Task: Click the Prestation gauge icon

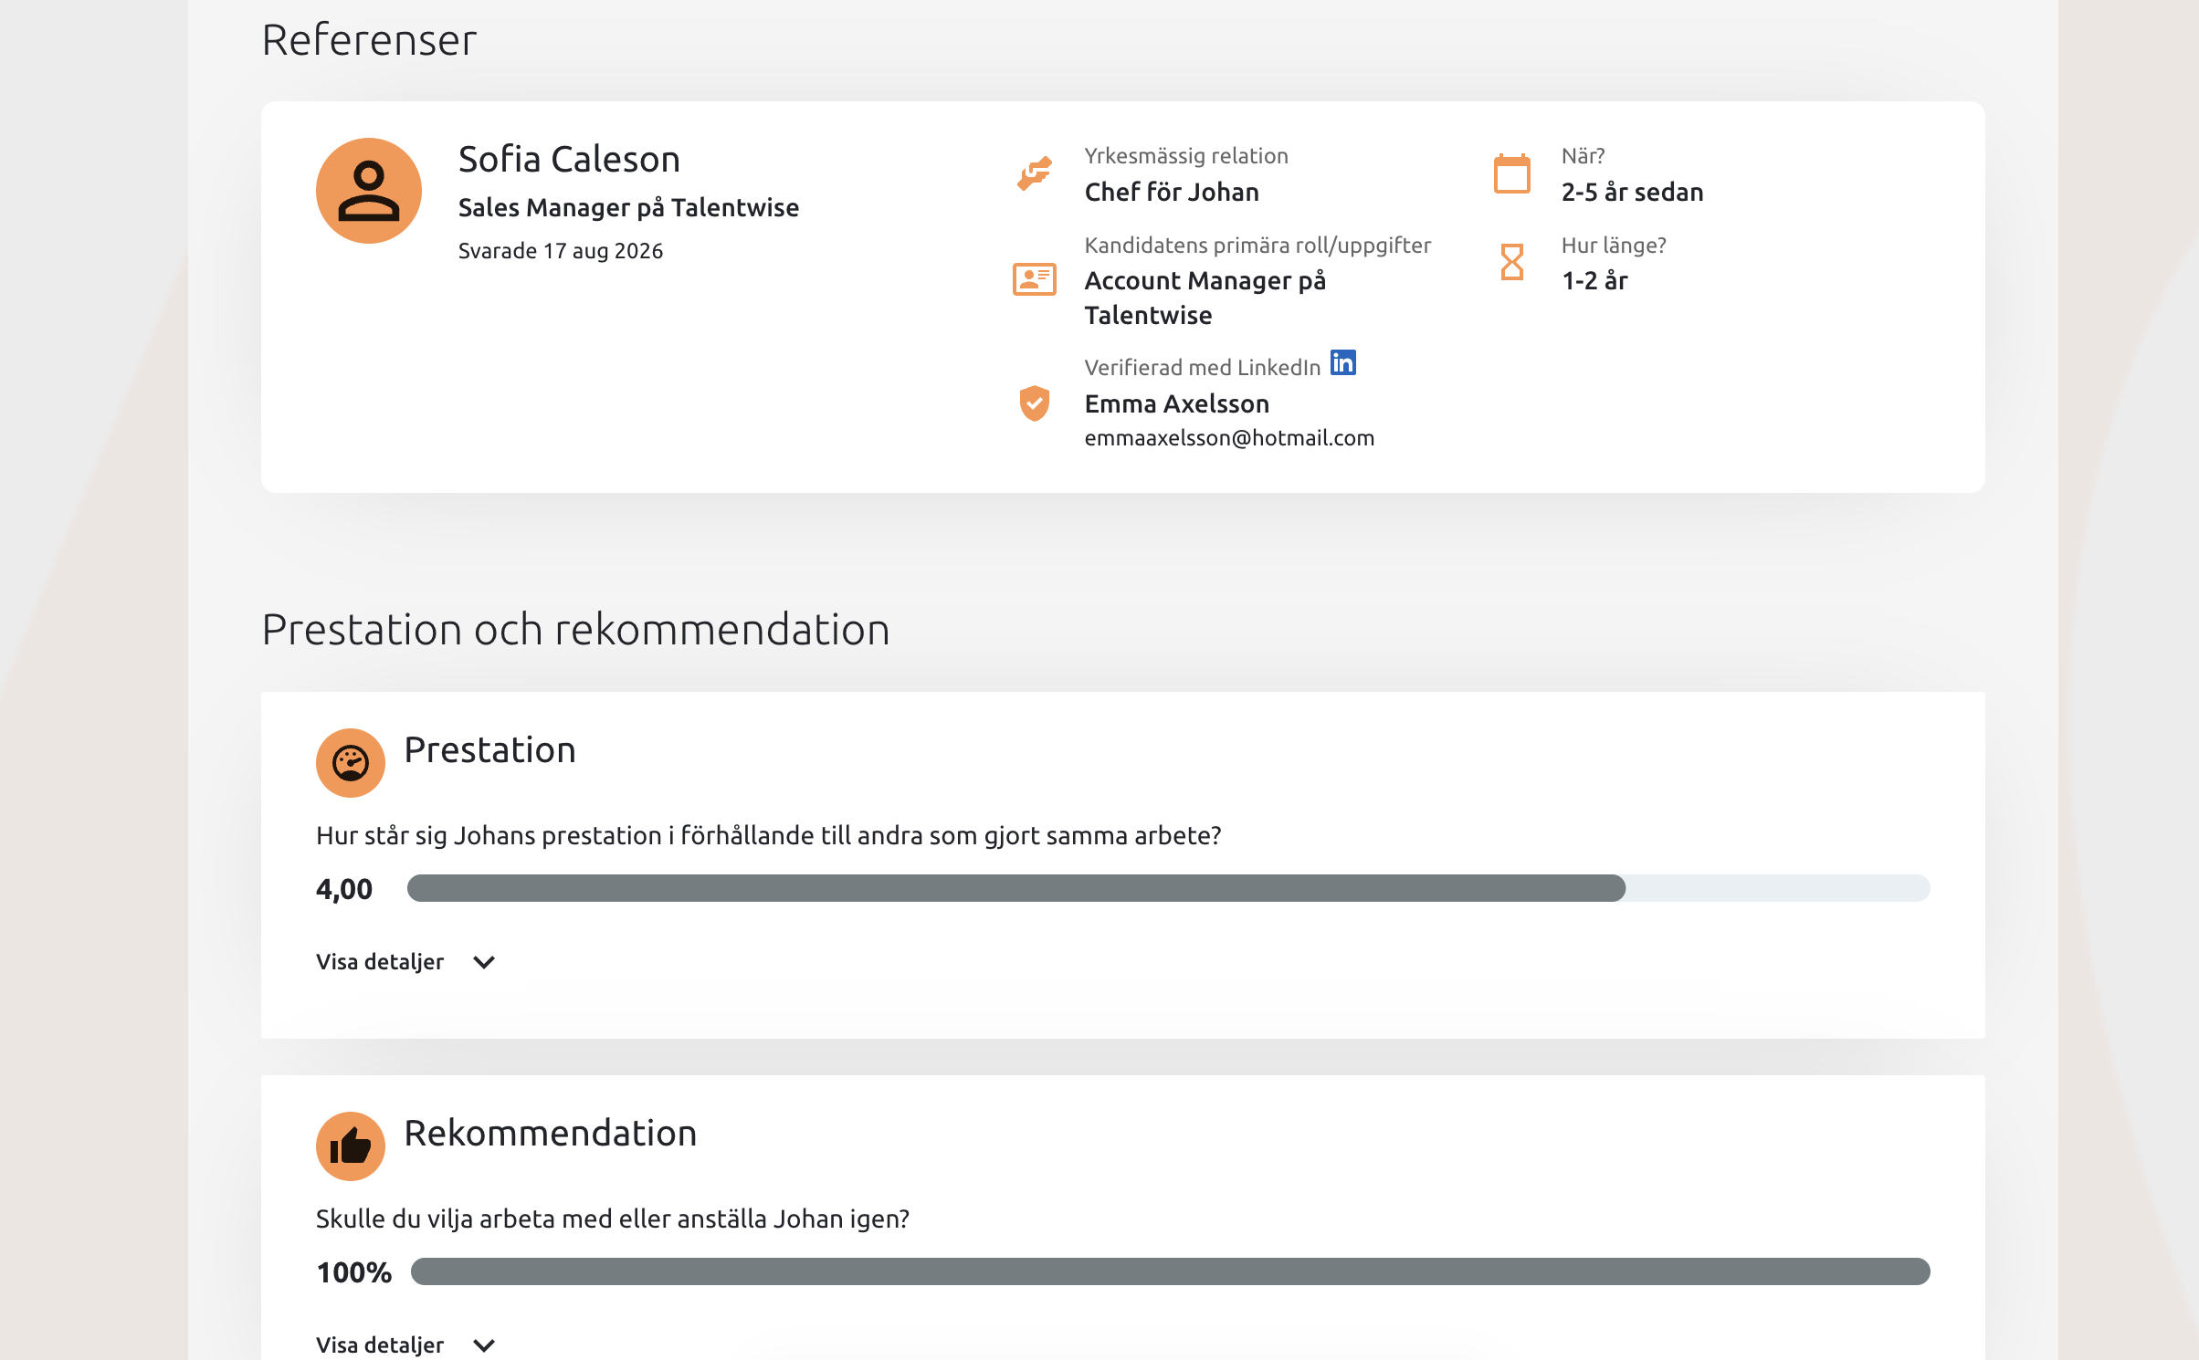Action: [351, 763]
